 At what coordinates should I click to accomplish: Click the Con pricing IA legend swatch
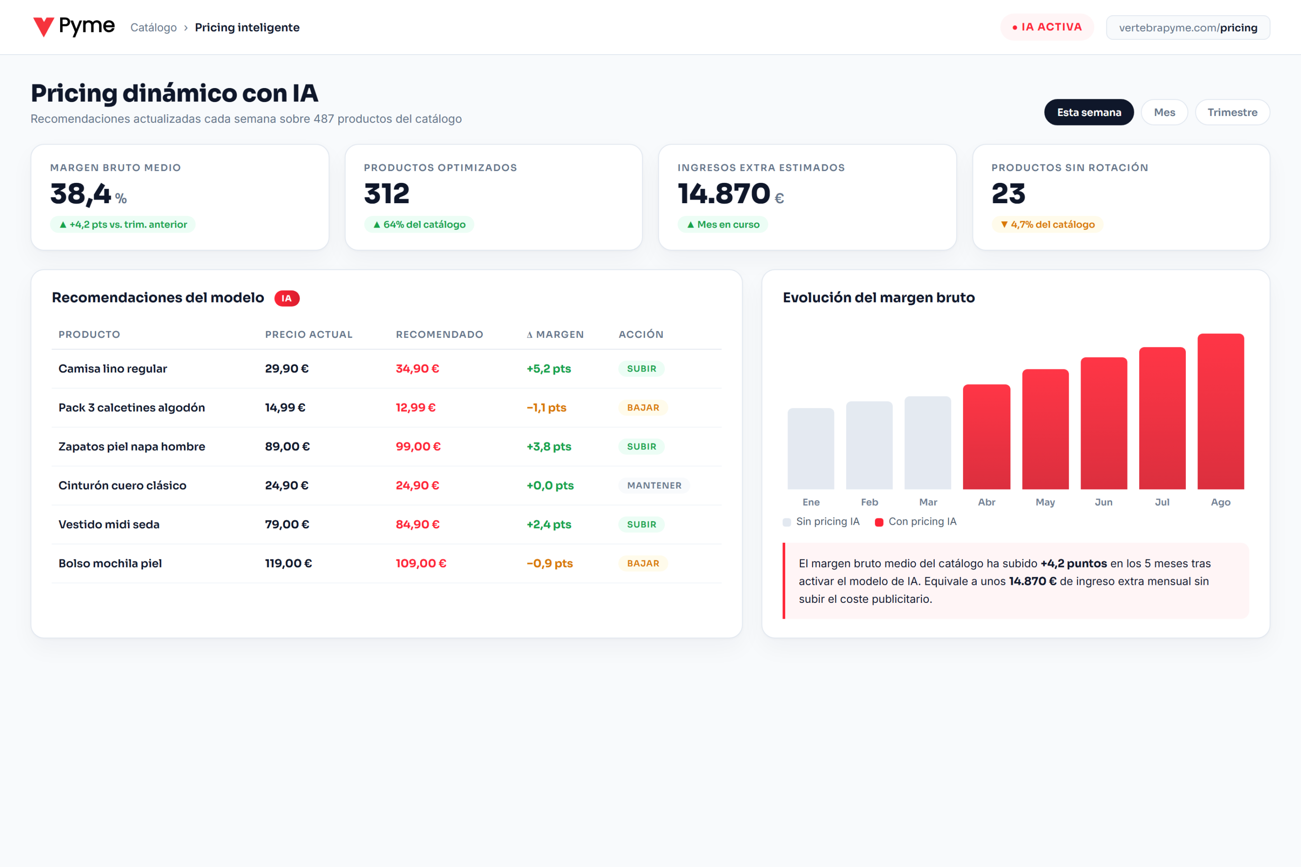click(879, 522)
